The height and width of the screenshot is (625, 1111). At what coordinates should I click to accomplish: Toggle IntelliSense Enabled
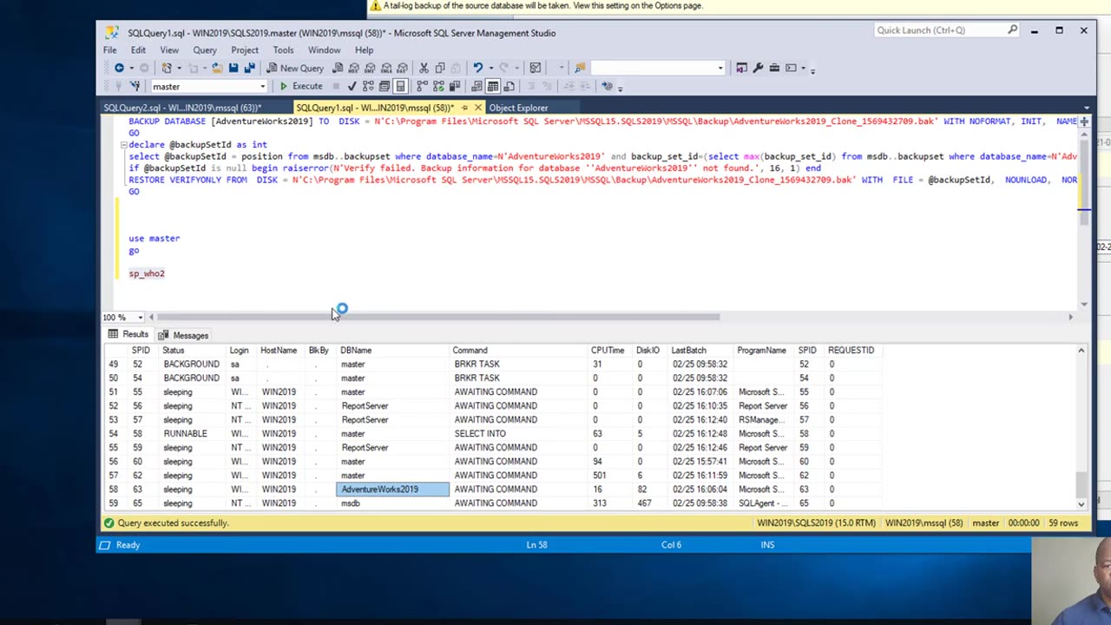[400, 86]
